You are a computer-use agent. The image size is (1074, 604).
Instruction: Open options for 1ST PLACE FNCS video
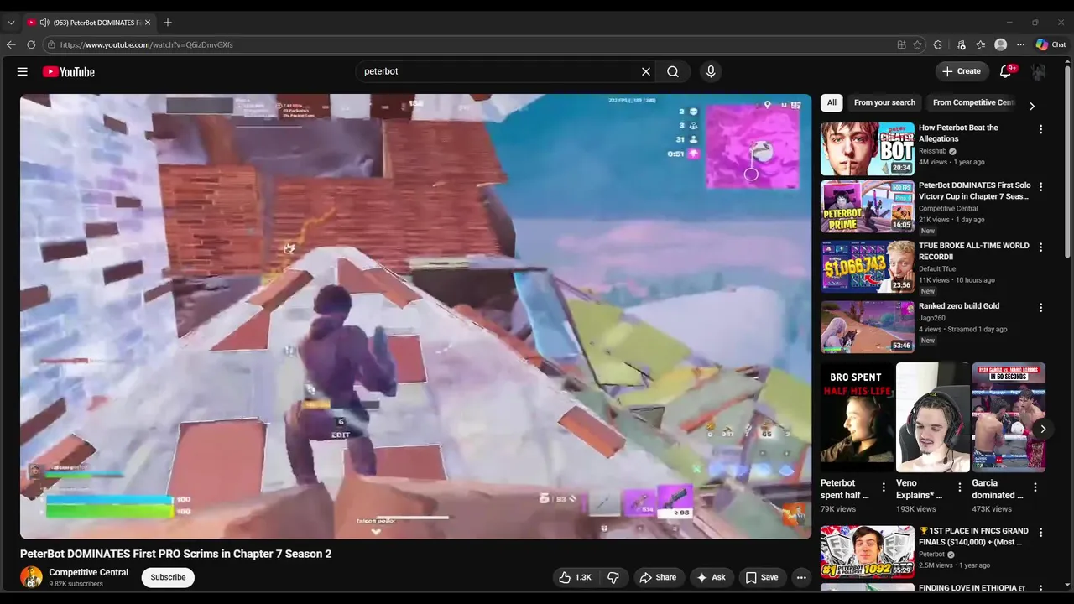(x=1041, y=533)
